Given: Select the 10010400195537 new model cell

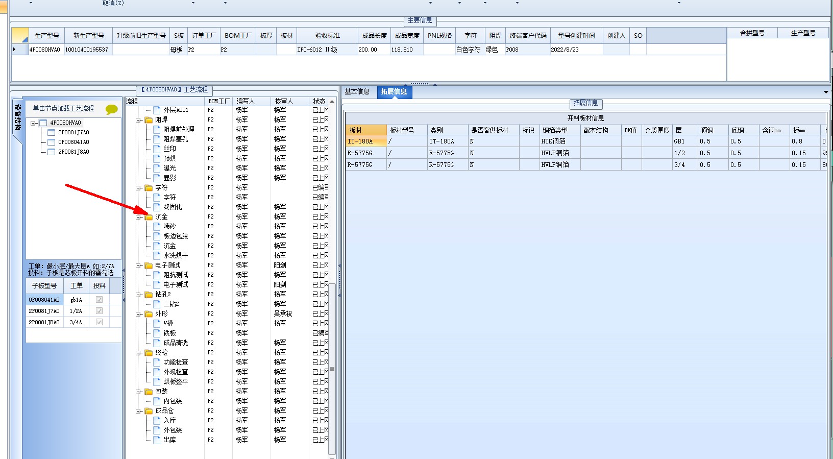Looking at the screenshot, I should point(88,50).
